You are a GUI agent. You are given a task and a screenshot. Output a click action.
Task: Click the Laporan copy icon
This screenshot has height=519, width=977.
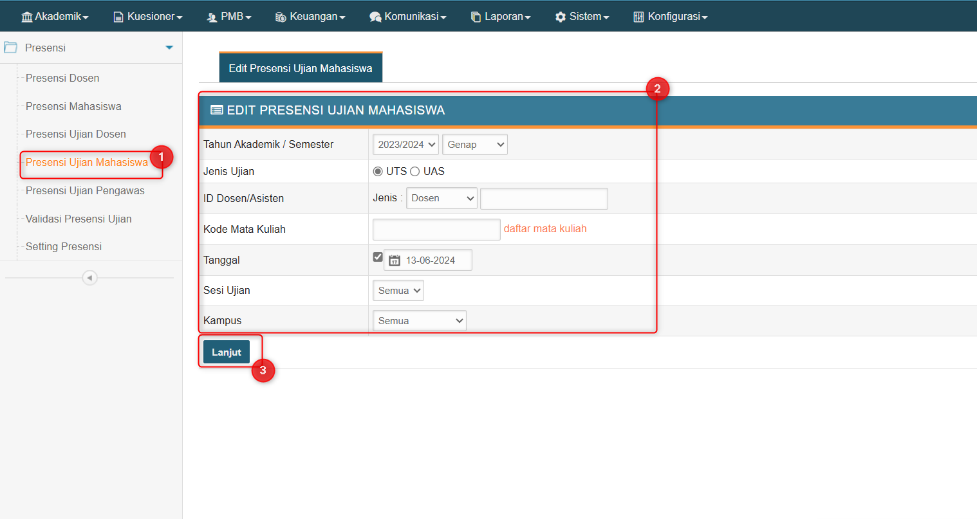tap(476, 17)
